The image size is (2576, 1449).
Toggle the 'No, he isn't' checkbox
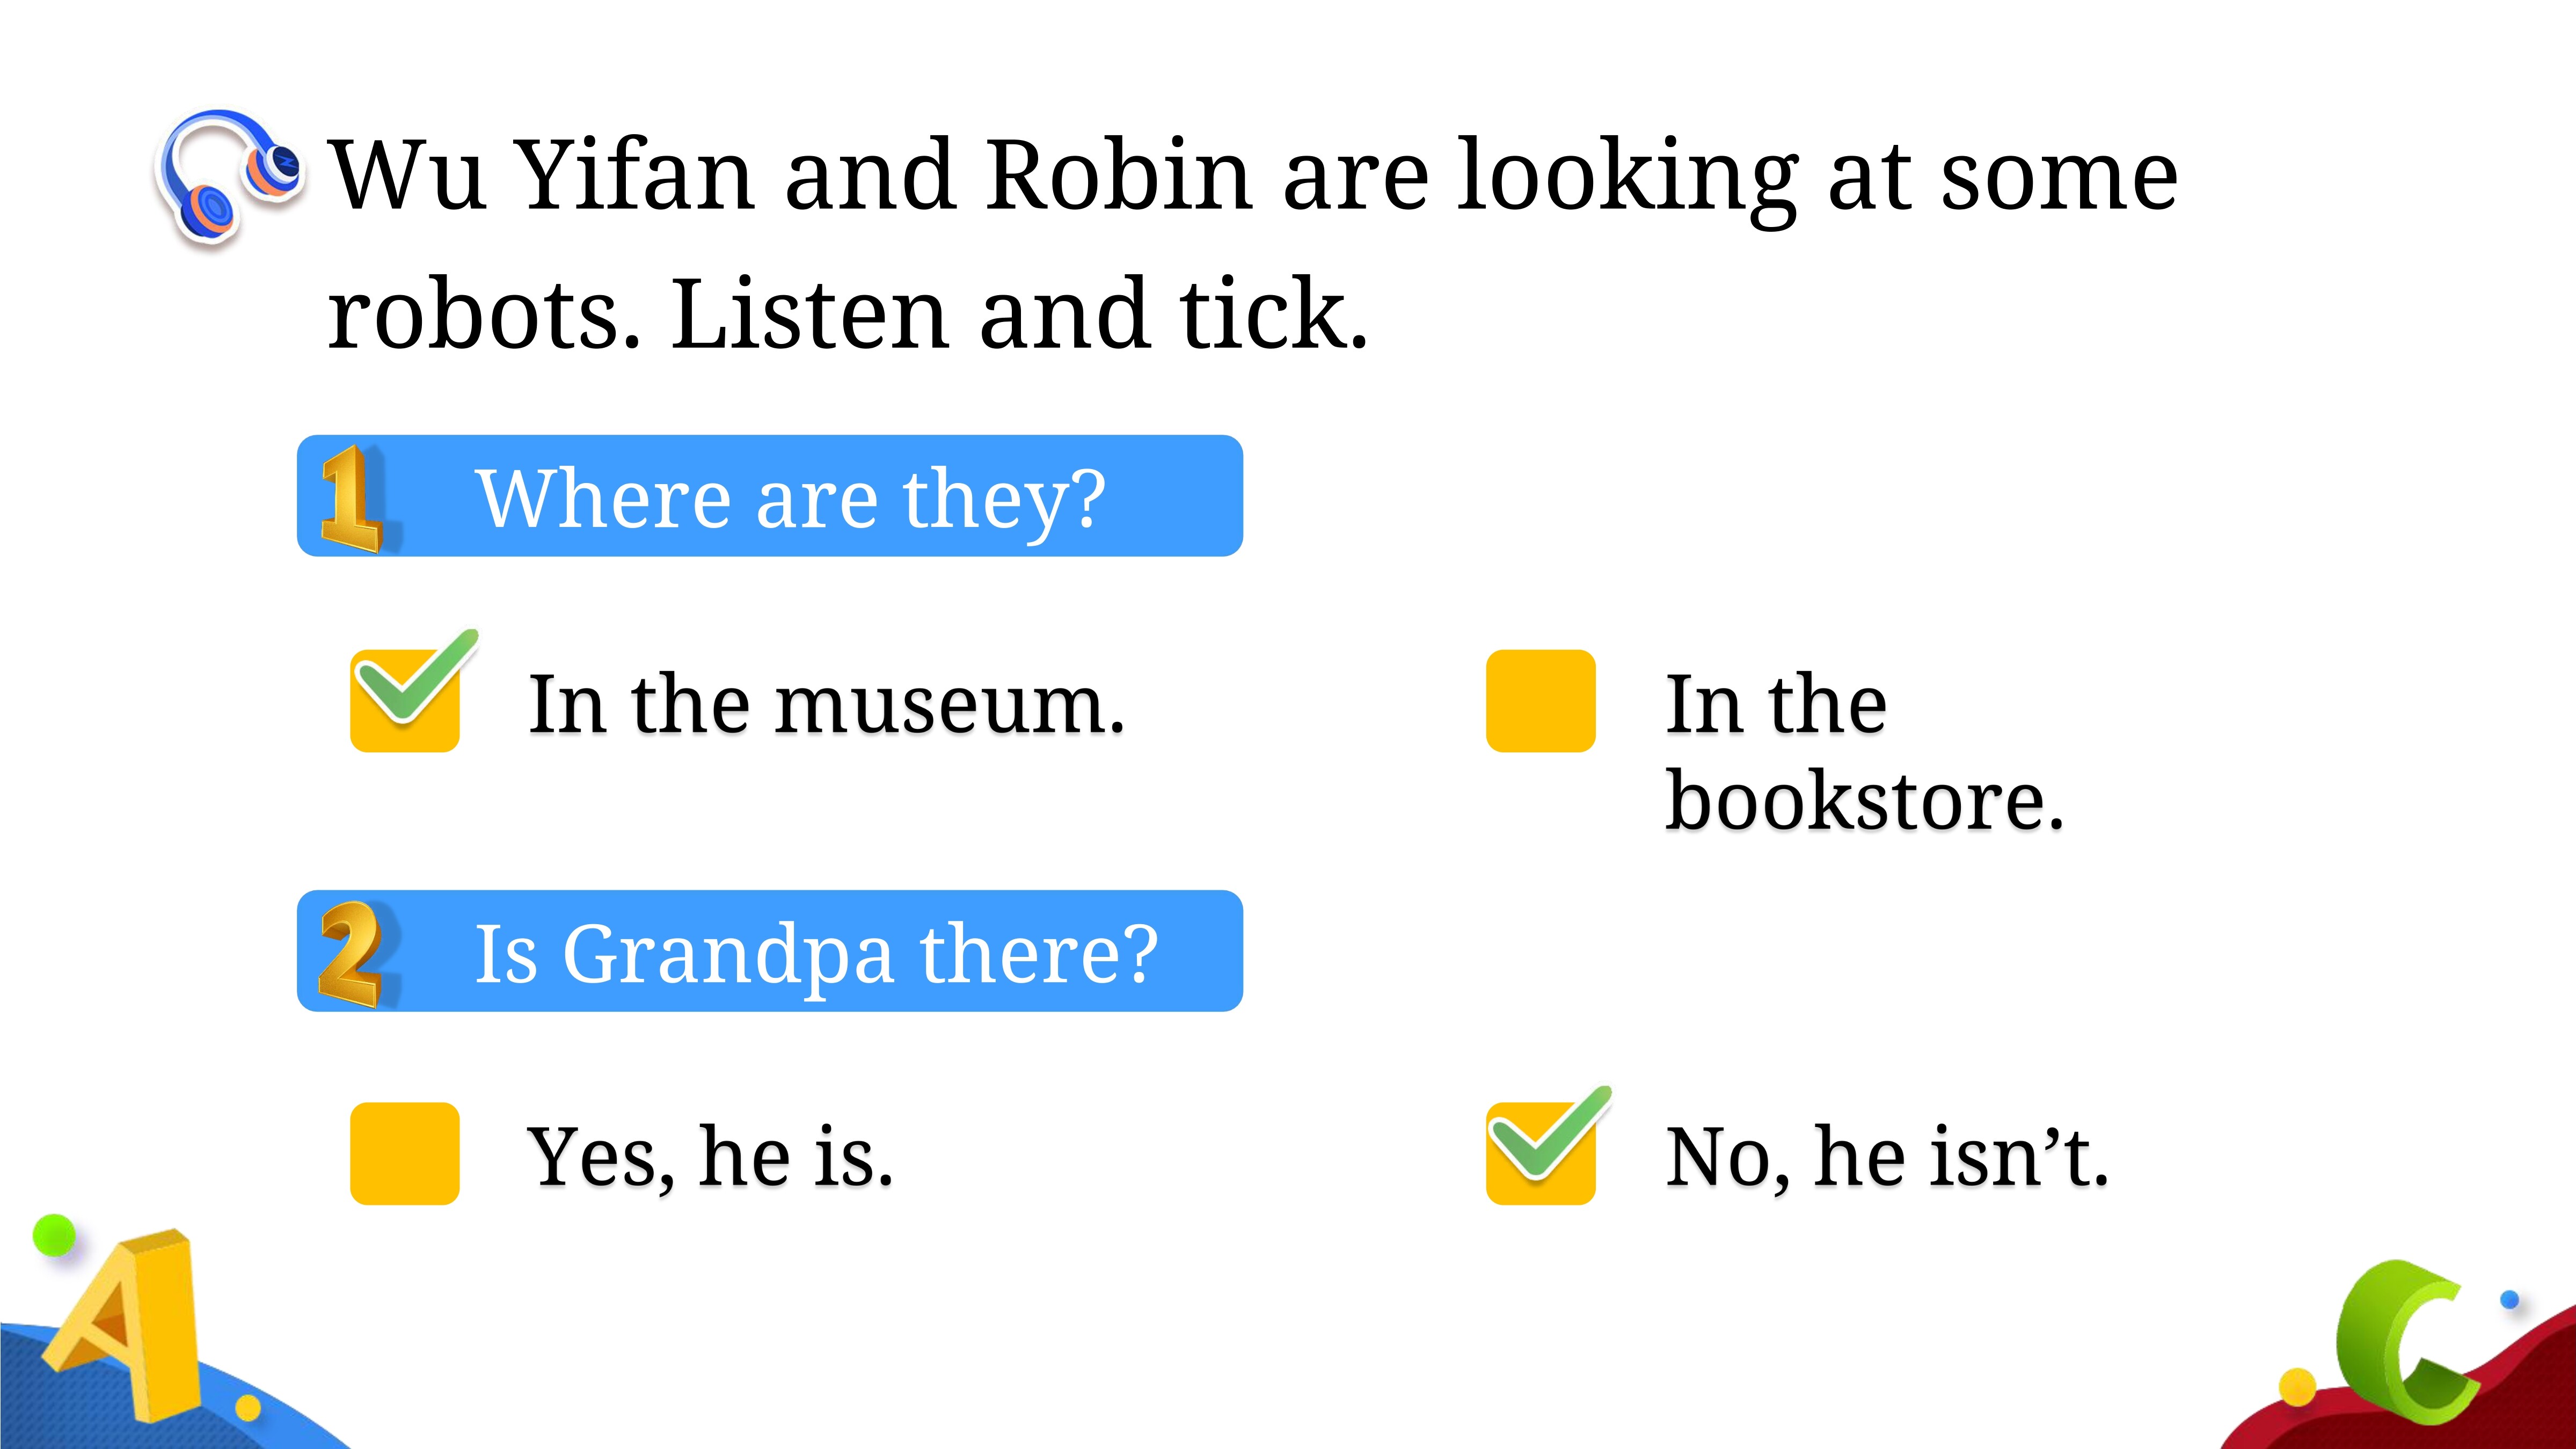[x=1540, y=1154]
